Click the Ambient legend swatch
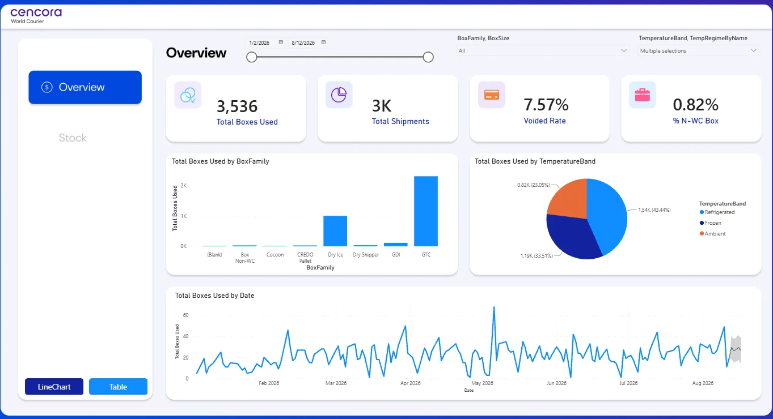 [702, 234]
